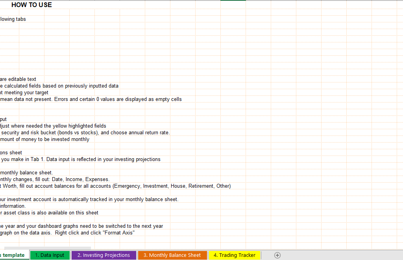This screenshot has height=260, width=403.
Task: Select the 4. Trading Tracker tab
Action: pyautogui.click(x=235, y=255)
